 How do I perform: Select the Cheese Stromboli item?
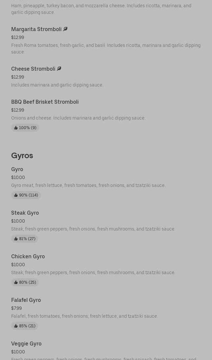tap(33, 69)
